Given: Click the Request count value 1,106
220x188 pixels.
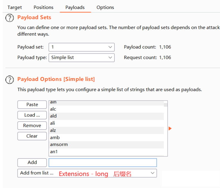Looking at the screenshot, I should click(165, 57).
